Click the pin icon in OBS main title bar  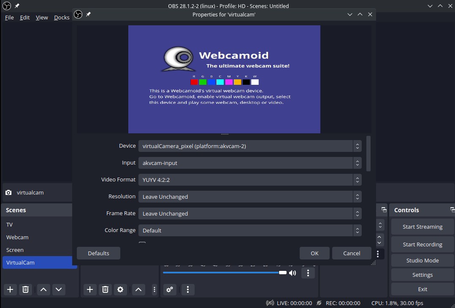[x=17, y=6]
